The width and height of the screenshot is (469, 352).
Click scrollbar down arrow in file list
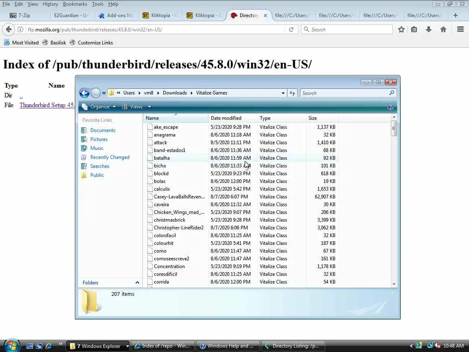coord(394,284)
